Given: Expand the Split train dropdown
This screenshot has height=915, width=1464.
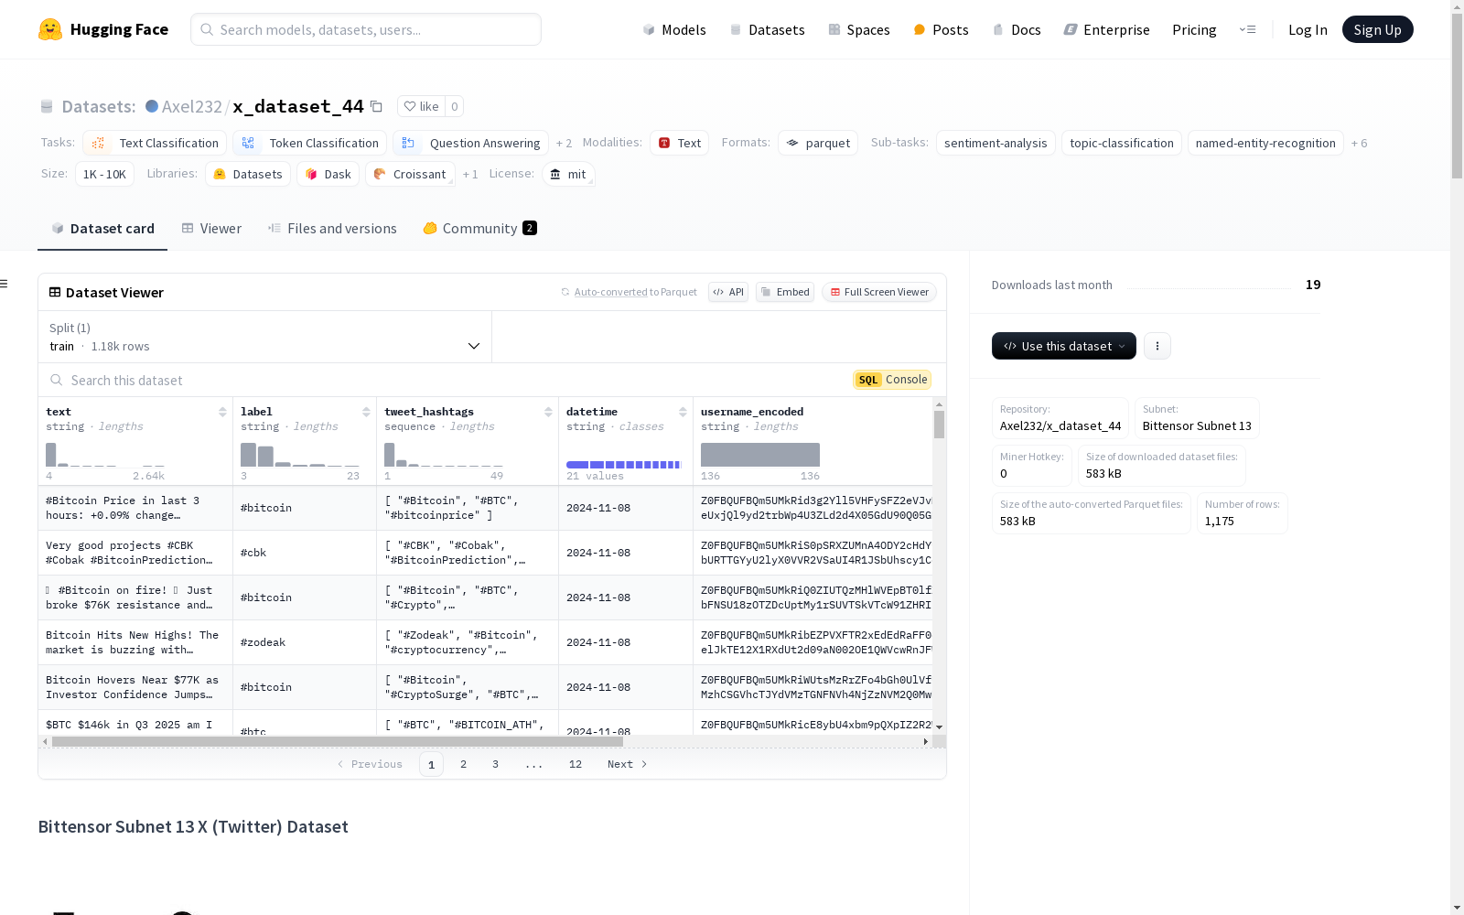Looking at the screenshot, I should 264,337.
